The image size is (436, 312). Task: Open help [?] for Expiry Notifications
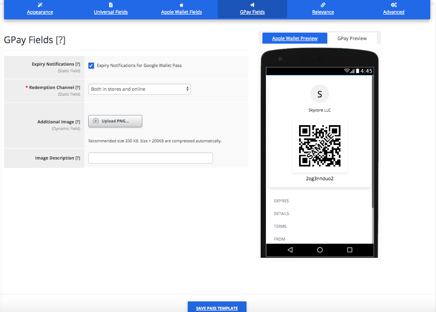[x=78, y=64]
